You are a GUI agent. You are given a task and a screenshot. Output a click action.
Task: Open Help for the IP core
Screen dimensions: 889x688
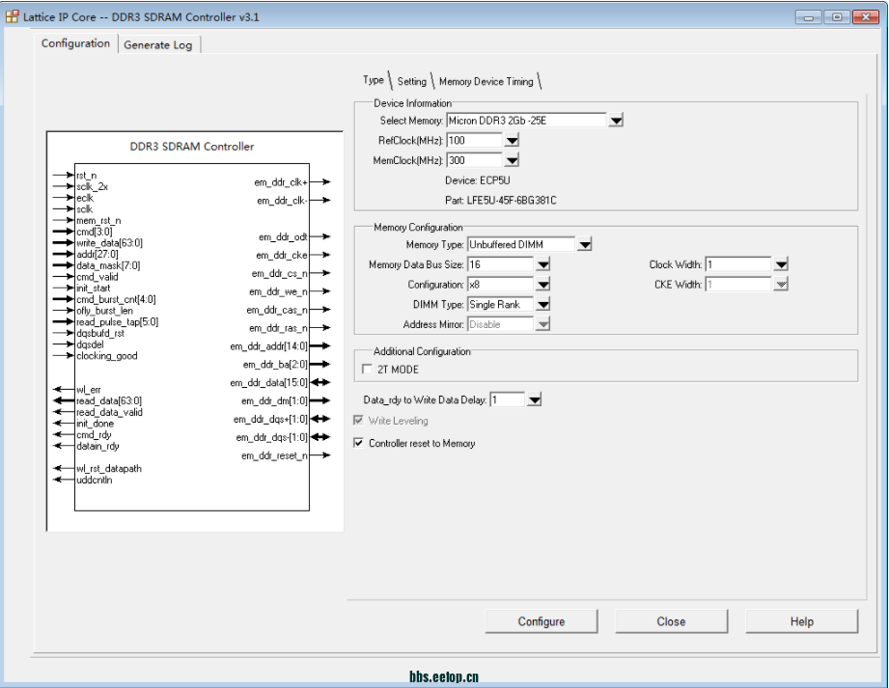802,621
